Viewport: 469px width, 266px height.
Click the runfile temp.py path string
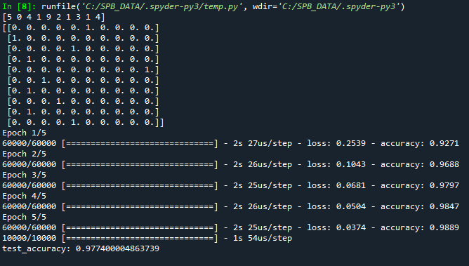161,6
